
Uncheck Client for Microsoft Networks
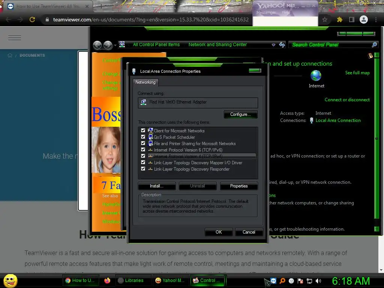pos(143,130)
